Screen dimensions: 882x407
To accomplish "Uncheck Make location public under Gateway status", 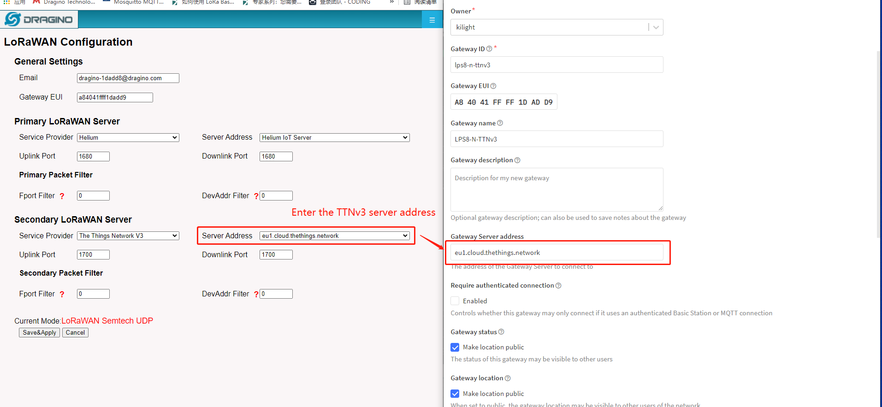I will [455, 348].
